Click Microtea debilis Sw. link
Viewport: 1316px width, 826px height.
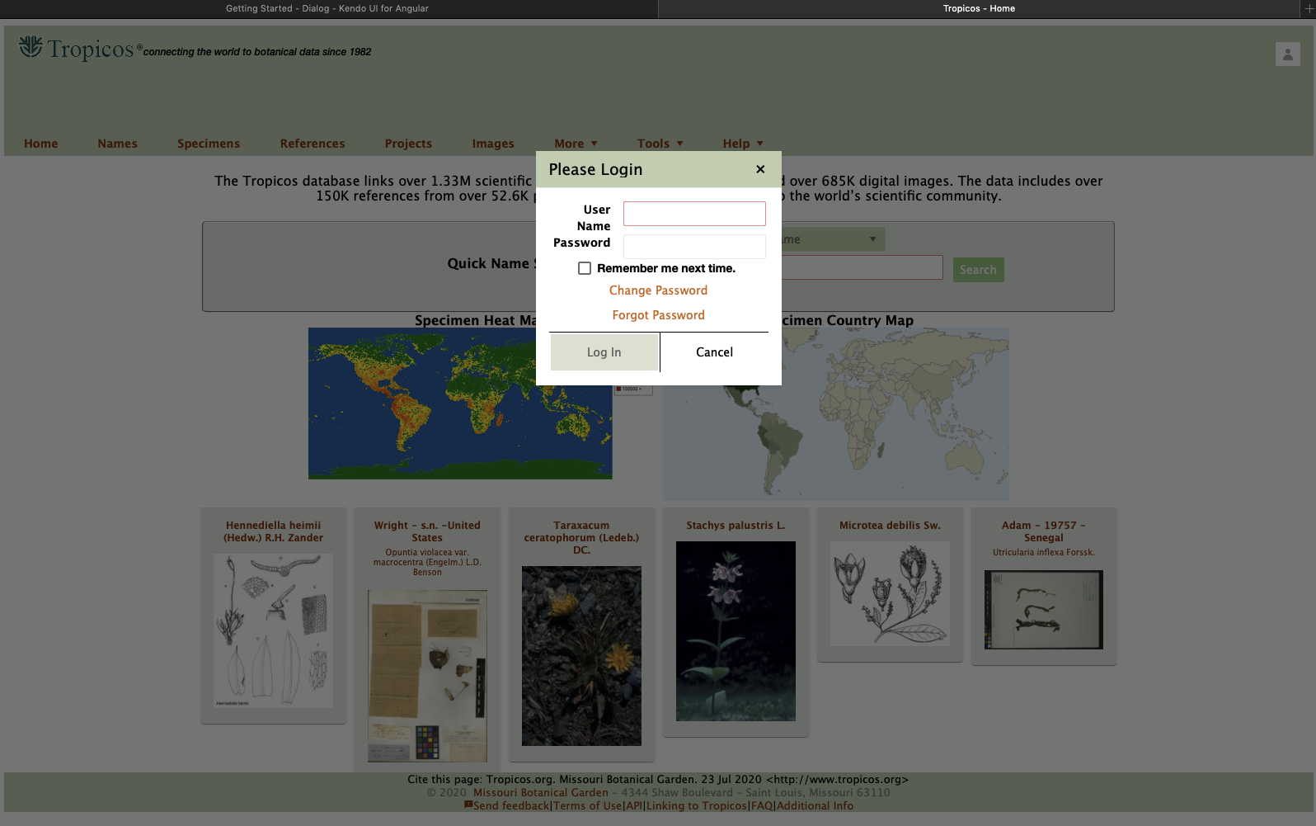(890, 526)
